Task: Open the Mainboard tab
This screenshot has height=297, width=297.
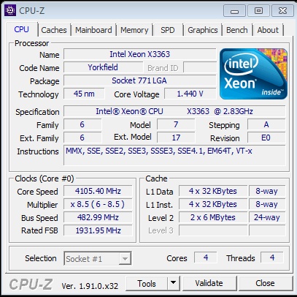Action: 93,30
